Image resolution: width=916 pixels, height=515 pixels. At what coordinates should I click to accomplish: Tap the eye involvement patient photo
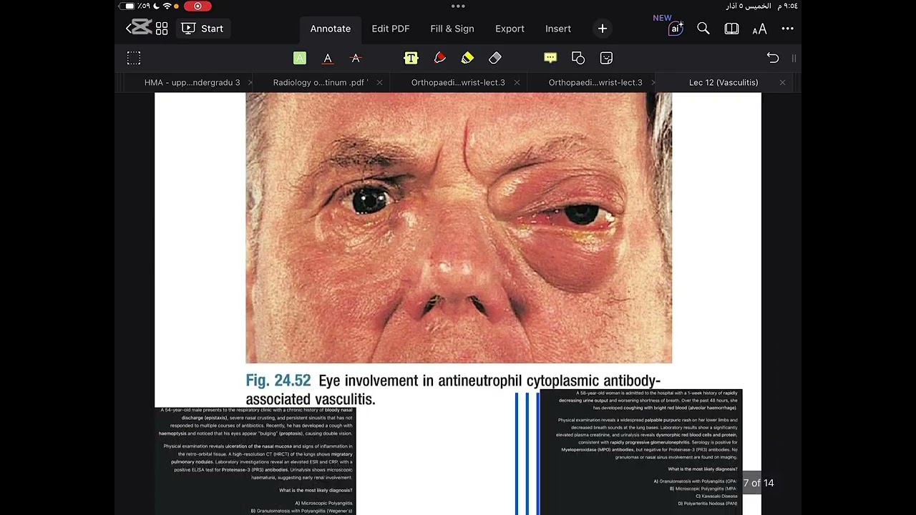click(x=459, y=228)
